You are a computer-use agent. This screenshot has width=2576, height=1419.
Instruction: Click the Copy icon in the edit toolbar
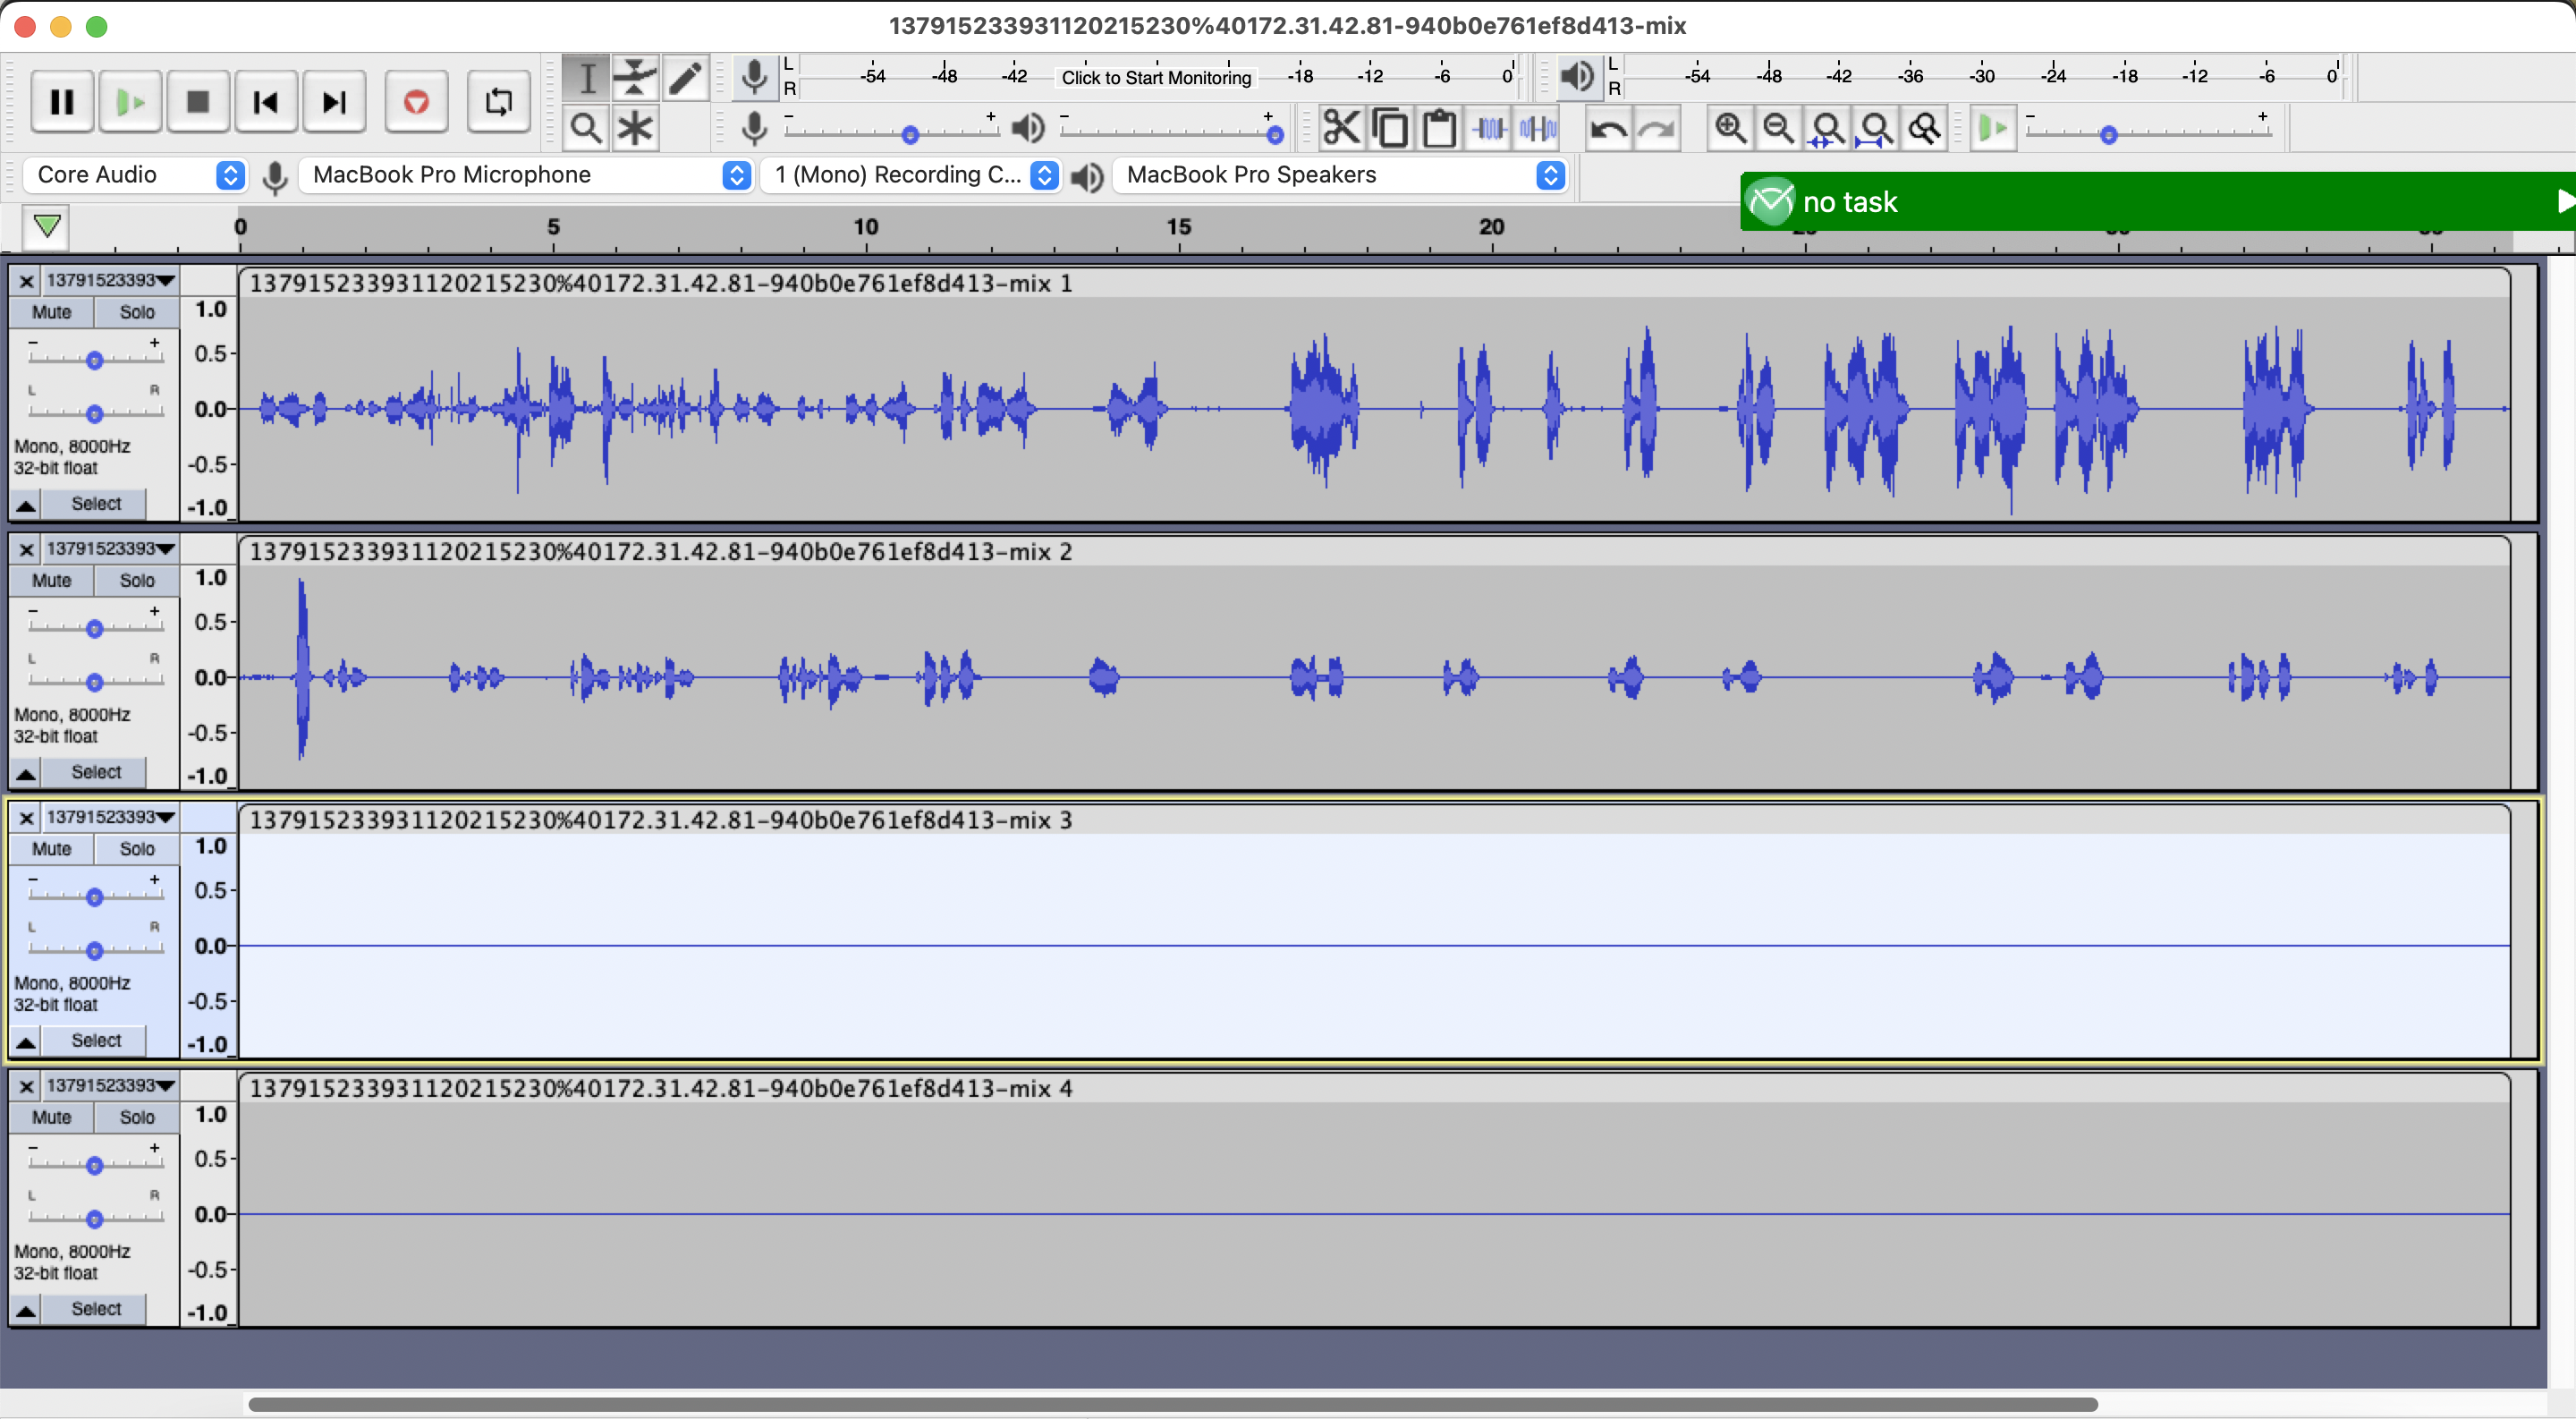coord(1390,128)
